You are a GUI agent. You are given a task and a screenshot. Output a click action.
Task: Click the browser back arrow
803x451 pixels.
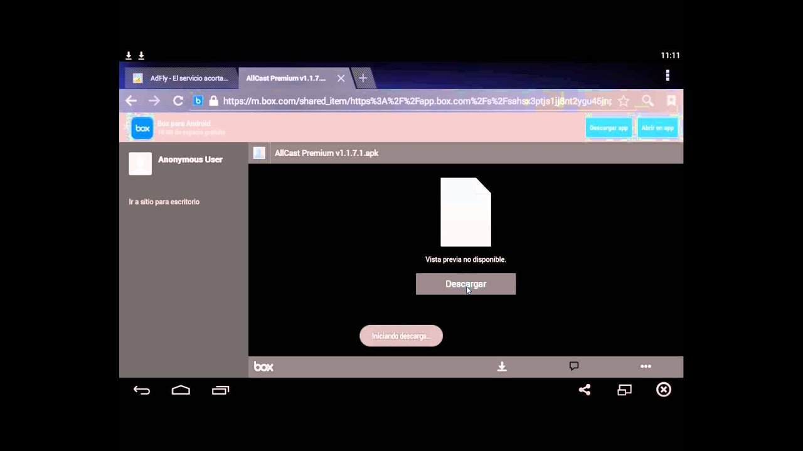130,101
